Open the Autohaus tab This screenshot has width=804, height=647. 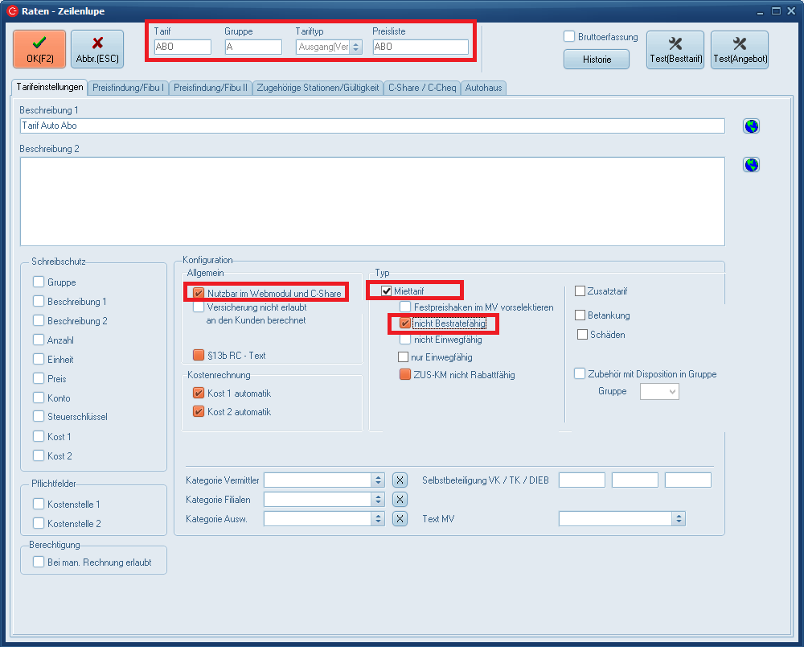tap(484, 88)
